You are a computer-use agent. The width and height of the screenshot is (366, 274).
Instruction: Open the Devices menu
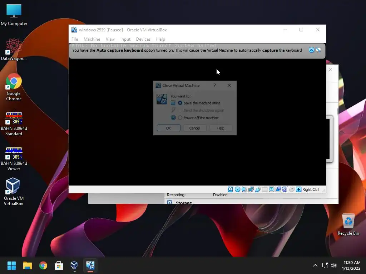click(x=143, y=39)
